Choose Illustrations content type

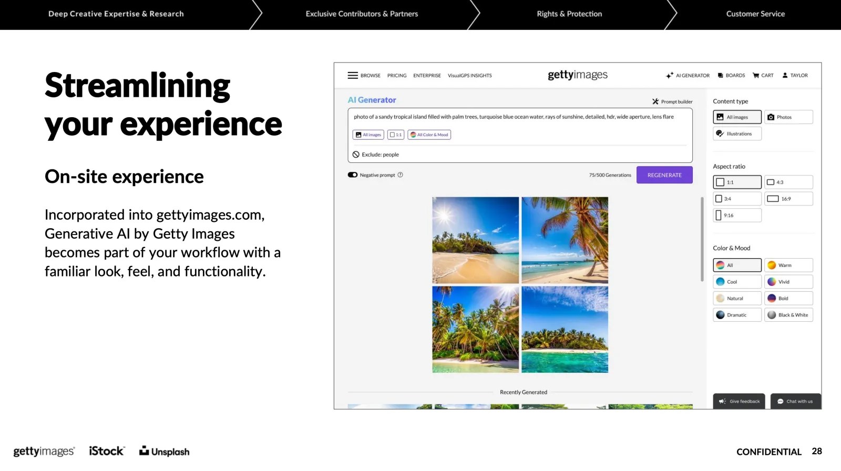click(737, 134)
